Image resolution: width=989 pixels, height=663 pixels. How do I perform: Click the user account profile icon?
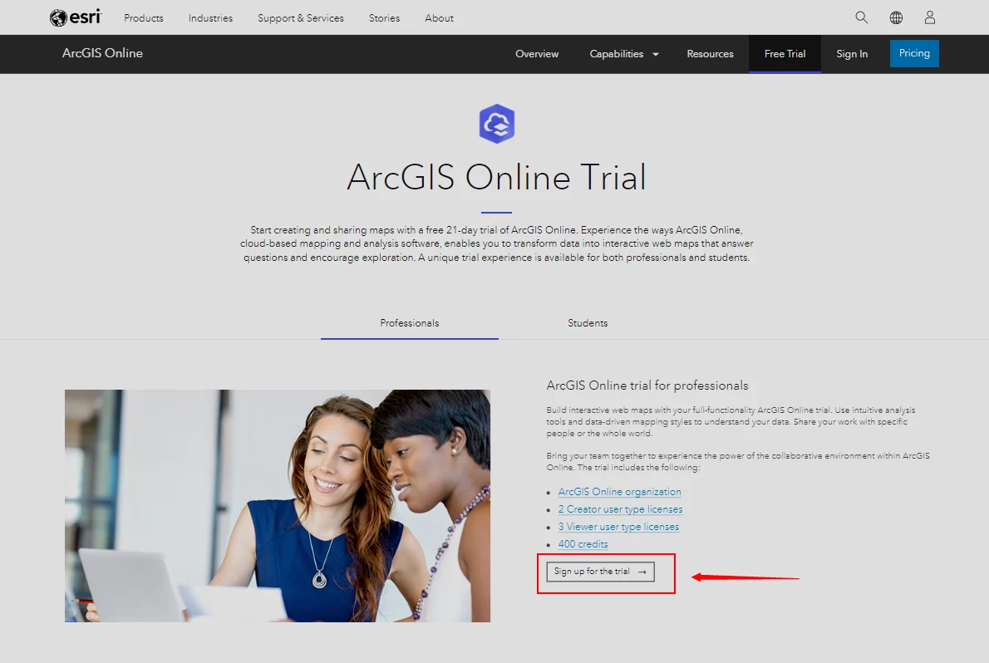coord(930,17)
